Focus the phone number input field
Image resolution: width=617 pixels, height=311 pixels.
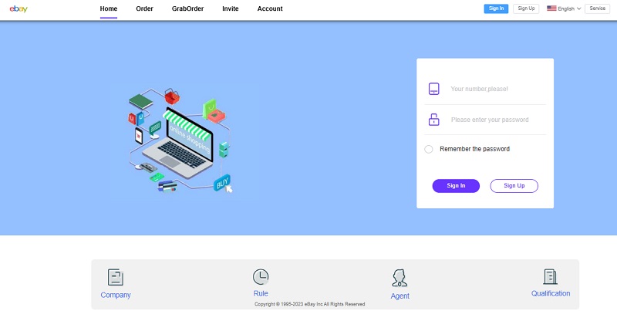(x=494, y=89)
